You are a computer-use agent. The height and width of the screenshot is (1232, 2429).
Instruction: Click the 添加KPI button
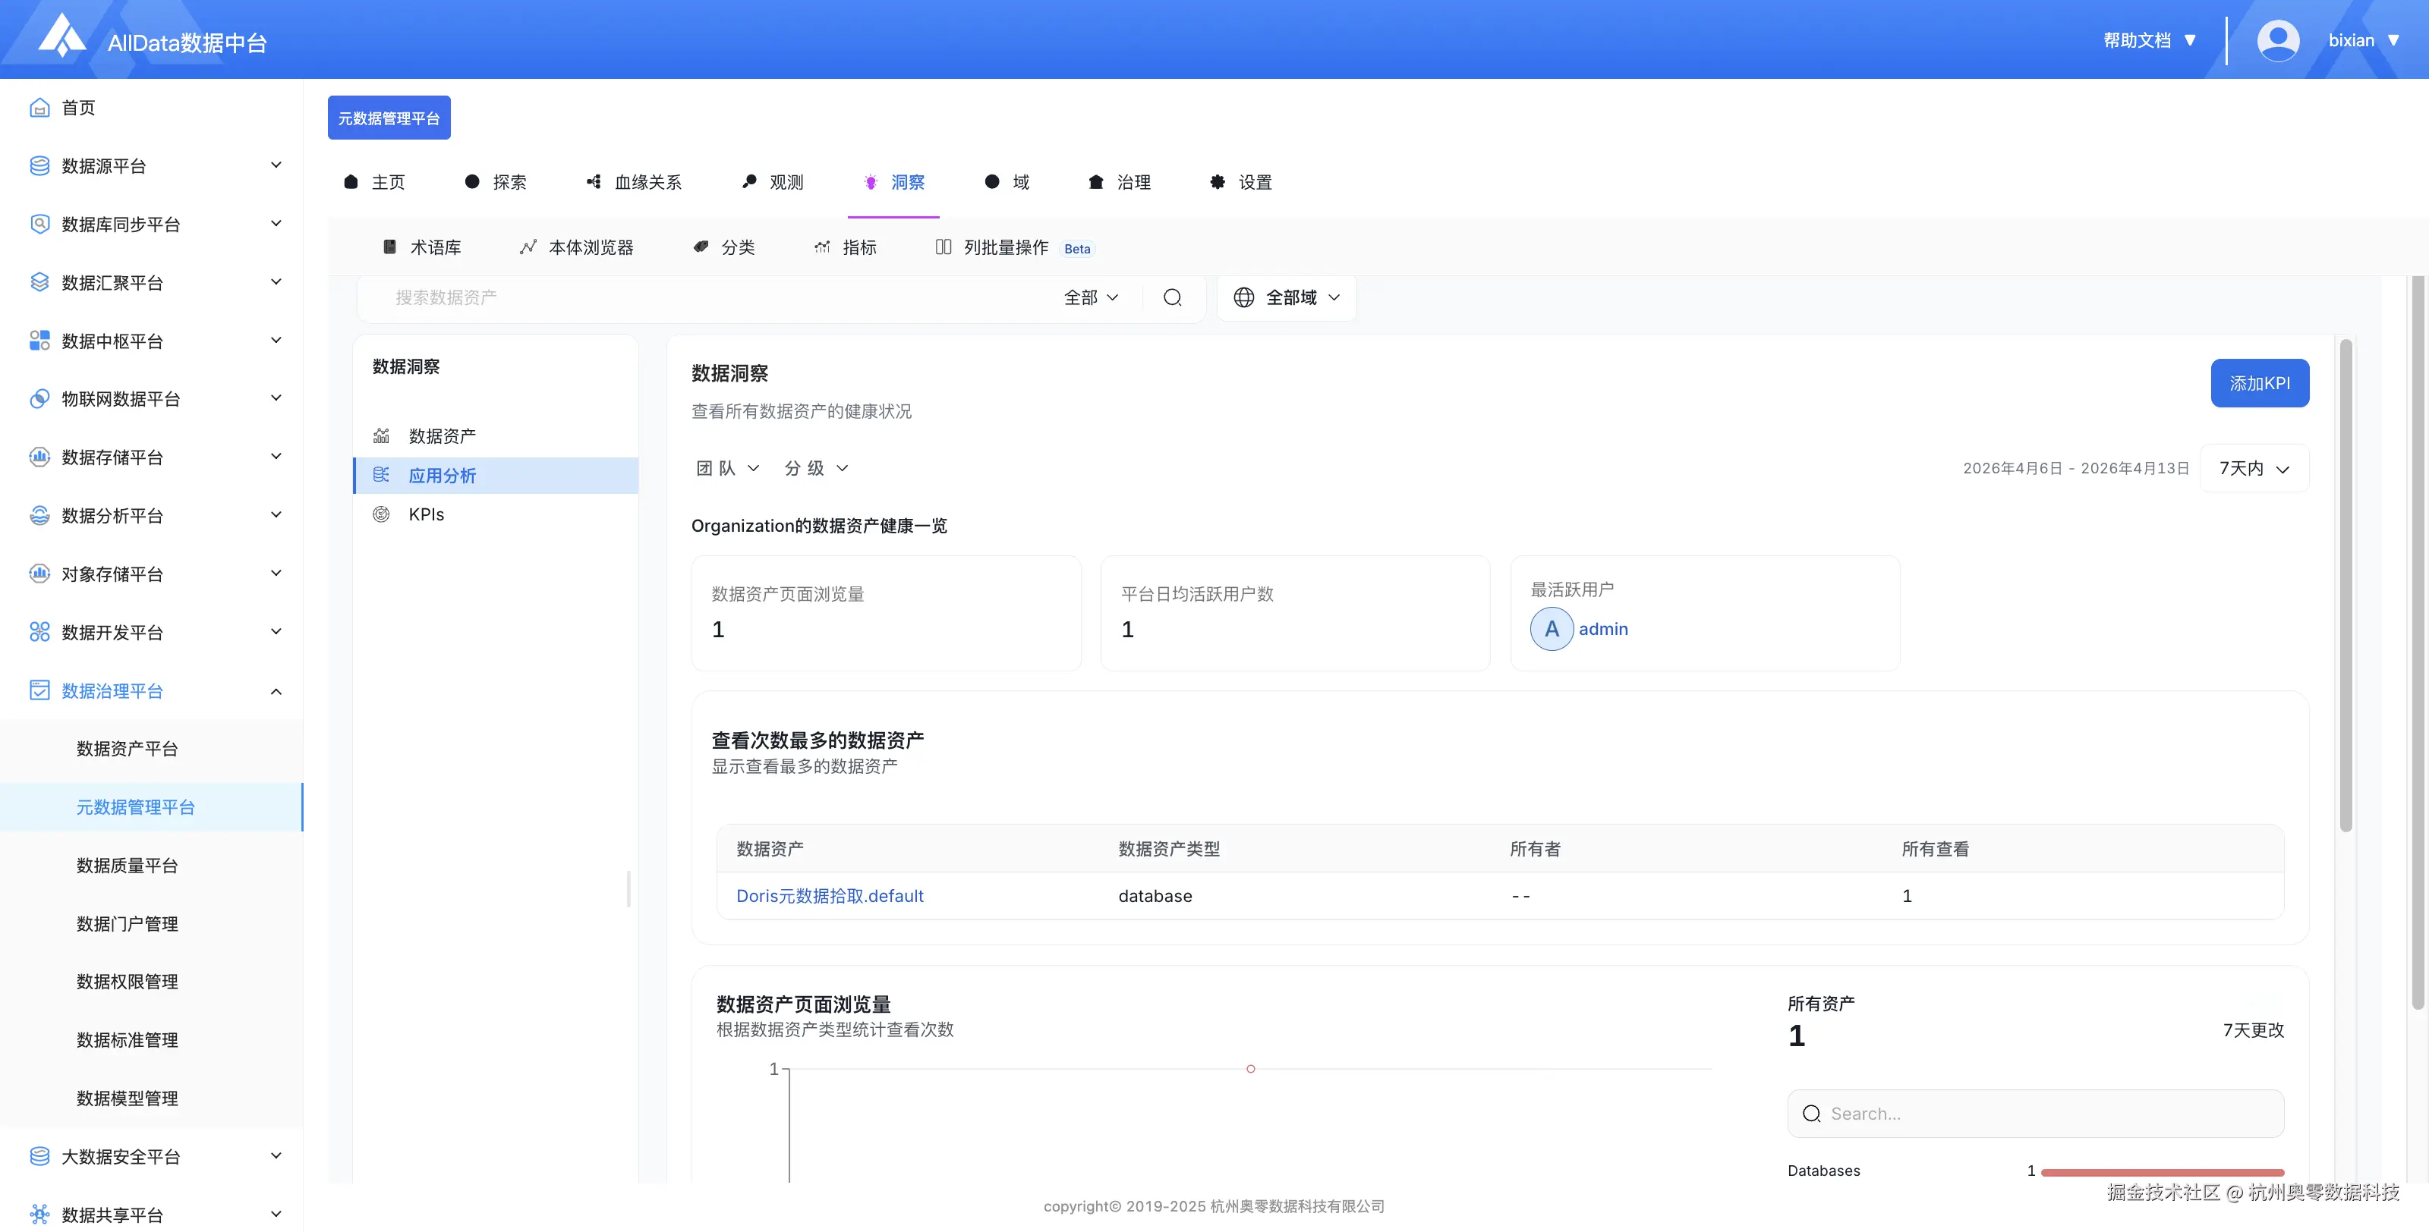pos(2259,382)
